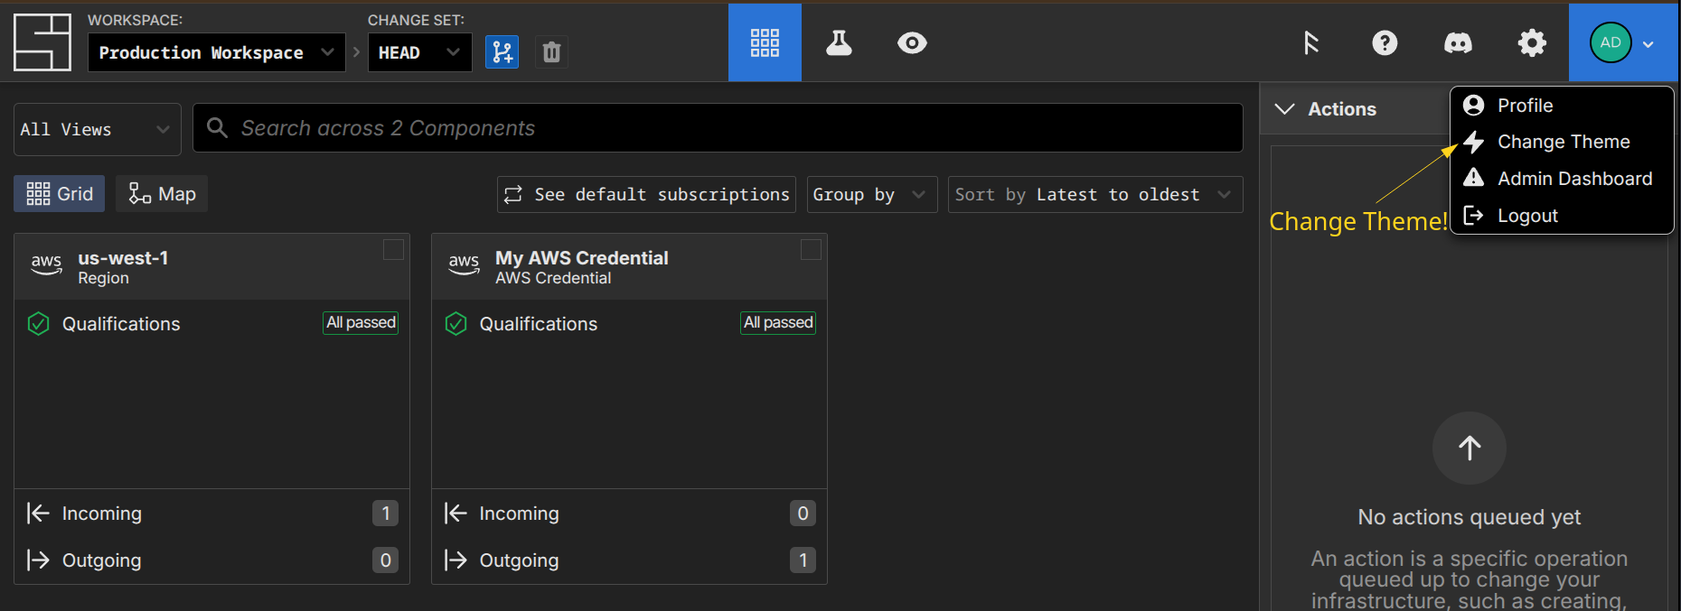
Task: Switch to Map view toggle
Action: (x=163, y=194)
